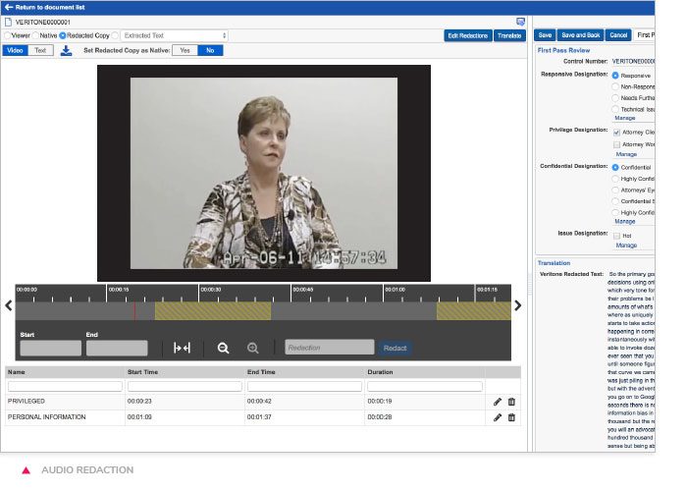Click the VERITONE0000001 document file icon
The width and height of the screenshot is (687, 491).
coord(8,22)
